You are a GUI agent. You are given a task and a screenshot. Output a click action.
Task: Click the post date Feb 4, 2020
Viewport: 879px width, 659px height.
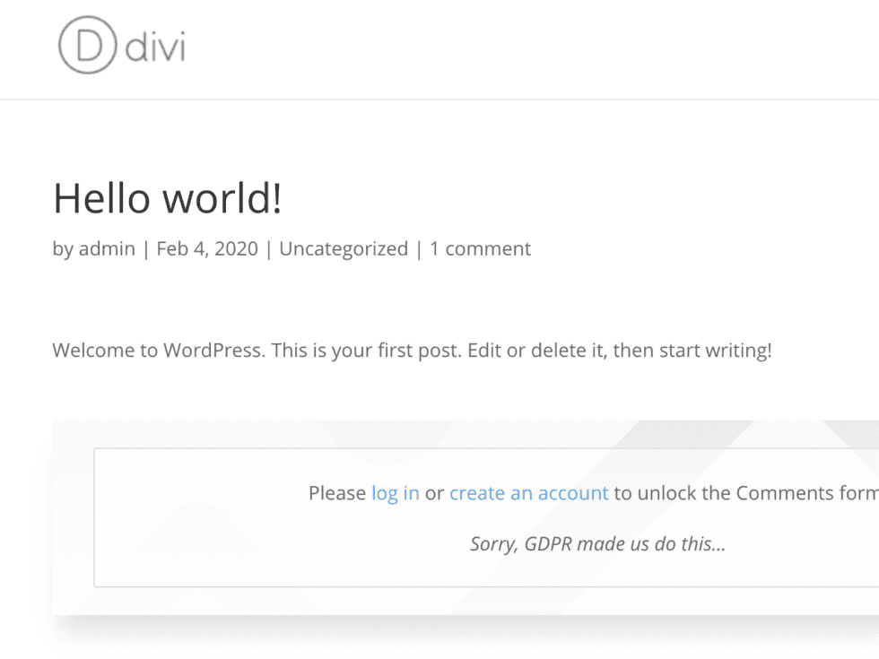coord(206,248)
